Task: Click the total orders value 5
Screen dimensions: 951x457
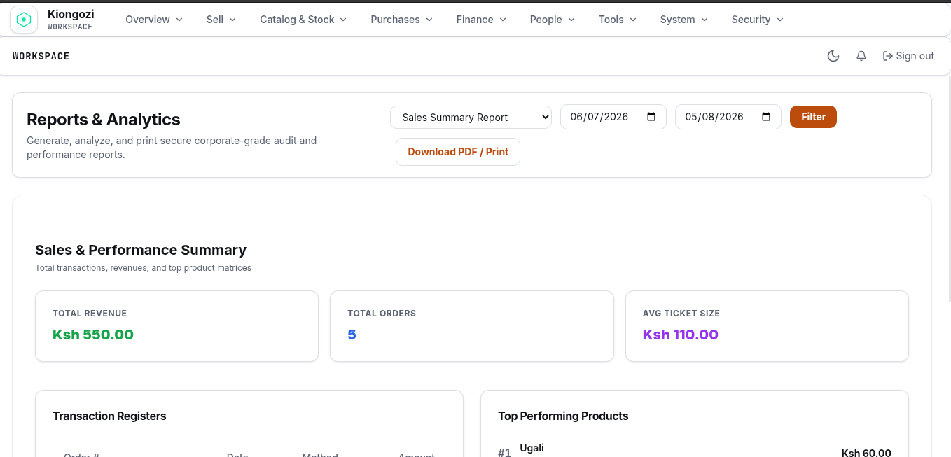Action: point(352,335)
